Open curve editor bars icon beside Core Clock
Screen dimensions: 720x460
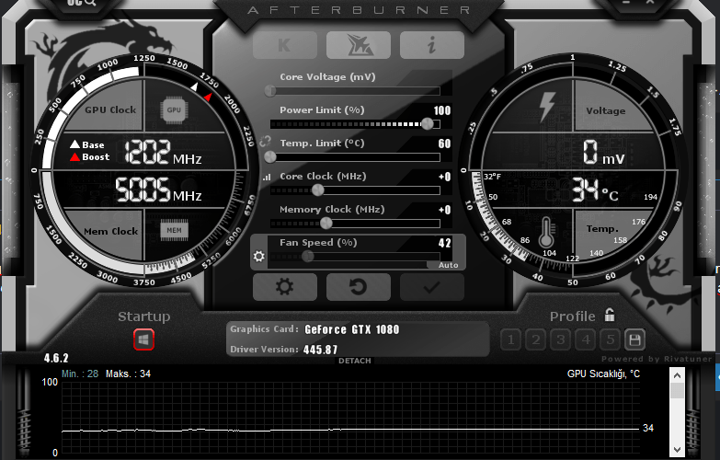click(267, 177)
